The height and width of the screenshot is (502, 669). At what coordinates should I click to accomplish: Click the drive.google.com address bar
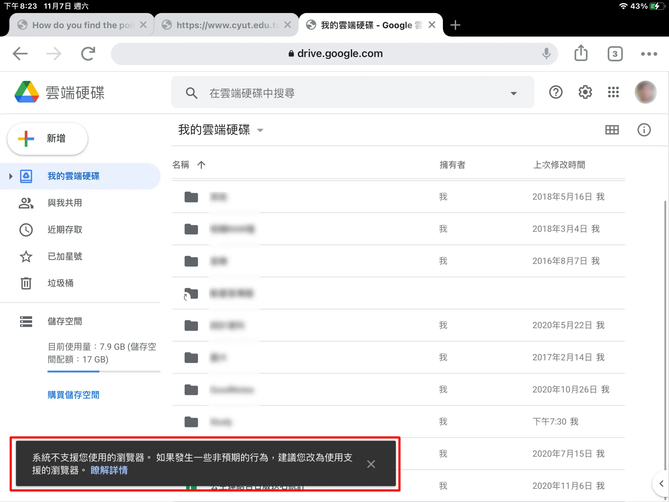point(334,54)
